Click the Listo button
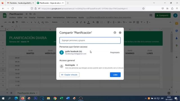This screenshot has height=101, width=180. point(115,75)
